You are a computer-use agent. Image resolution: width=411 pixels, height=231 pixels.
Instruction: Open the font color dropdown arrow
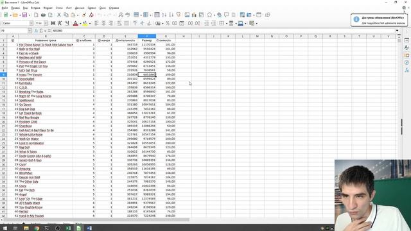pyautogui.click(x=80, y=24)
